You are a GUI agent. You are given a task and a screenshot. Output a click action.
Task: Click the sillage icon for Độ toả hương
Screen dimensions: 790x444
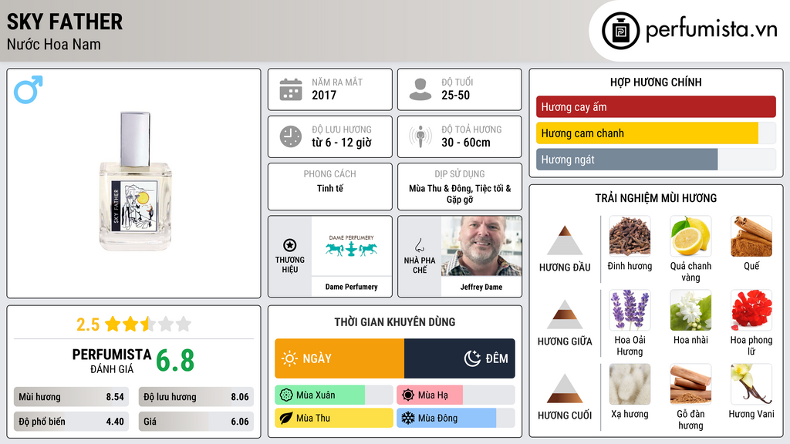(x=420, y=136)
